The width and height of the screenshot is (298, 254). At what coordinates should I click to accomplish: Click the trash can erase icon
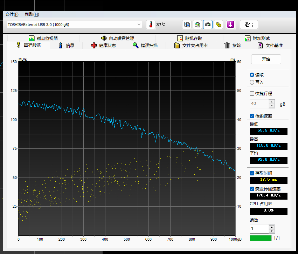click(x=227, y=45)
